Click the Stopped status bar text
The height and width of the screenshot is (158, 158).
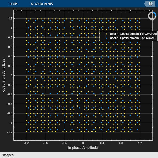coord(8,155)
